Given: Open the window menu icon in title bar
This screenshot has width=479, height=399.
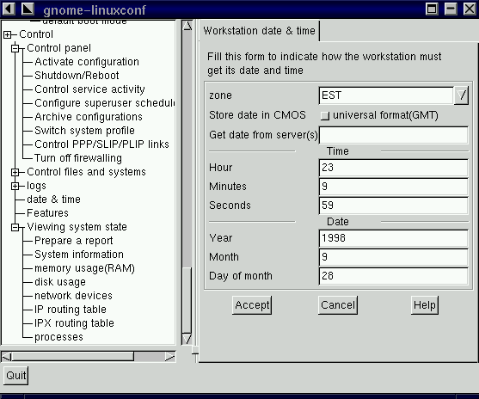Looking at the screenshot, I should click(9, 9).
